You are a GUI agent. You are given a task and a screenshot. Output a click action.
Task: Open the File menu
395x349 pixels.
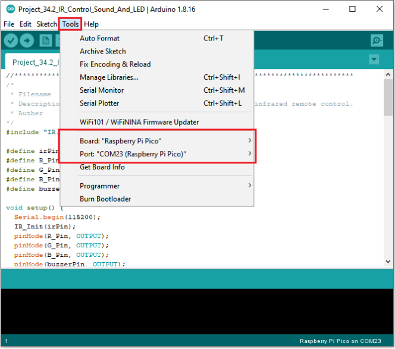9,24
